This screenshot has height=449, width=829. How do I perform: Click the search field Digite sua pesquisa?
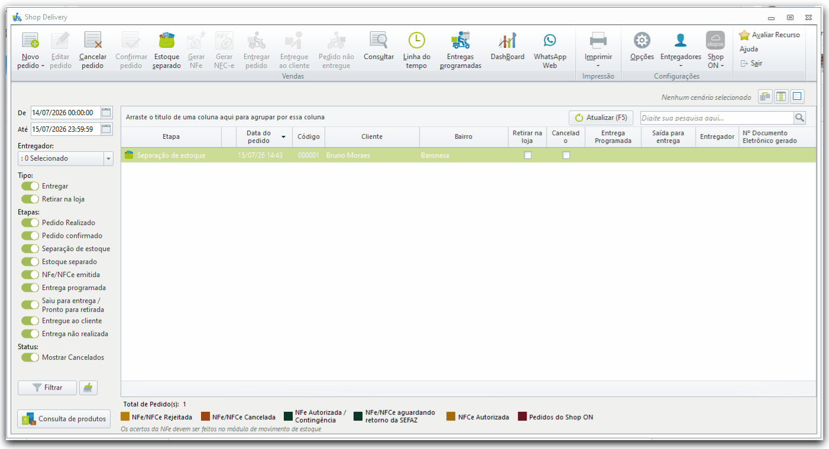[717, 118]
